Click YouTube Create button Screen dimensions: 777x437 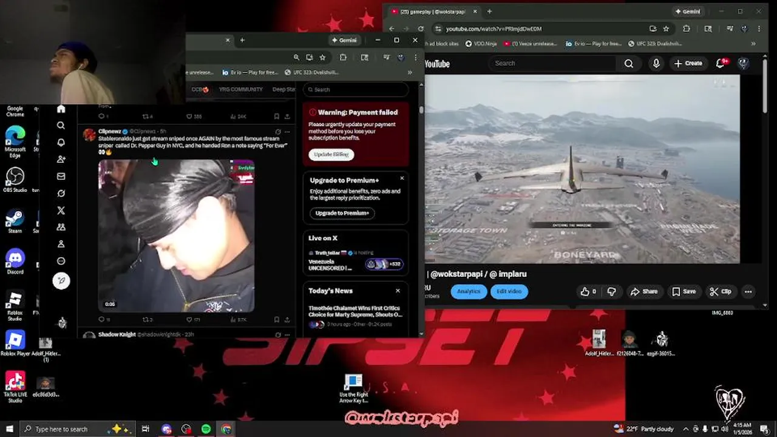pos(688,63)
